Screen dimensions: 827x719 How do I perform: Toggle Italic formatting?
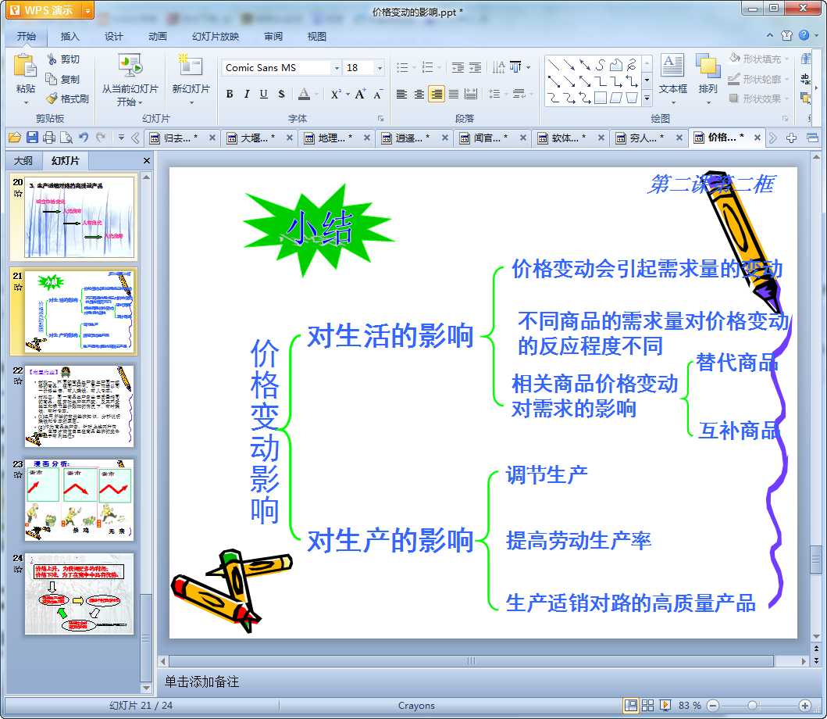(246, 94)
